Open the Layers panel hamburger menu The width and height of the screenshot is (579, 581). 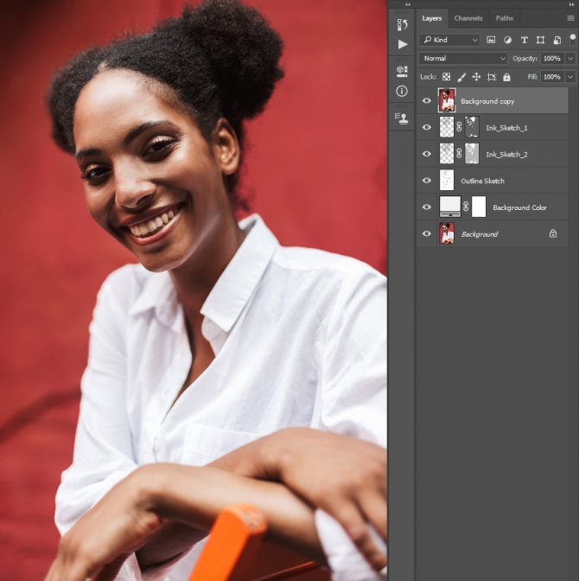[x=570, y=17]
